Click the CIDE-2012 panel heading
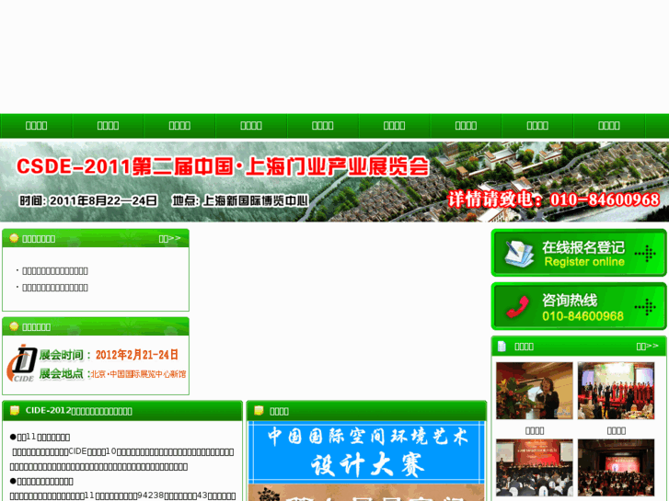Viewport: 669px width, 501px height. click(78, 411)
